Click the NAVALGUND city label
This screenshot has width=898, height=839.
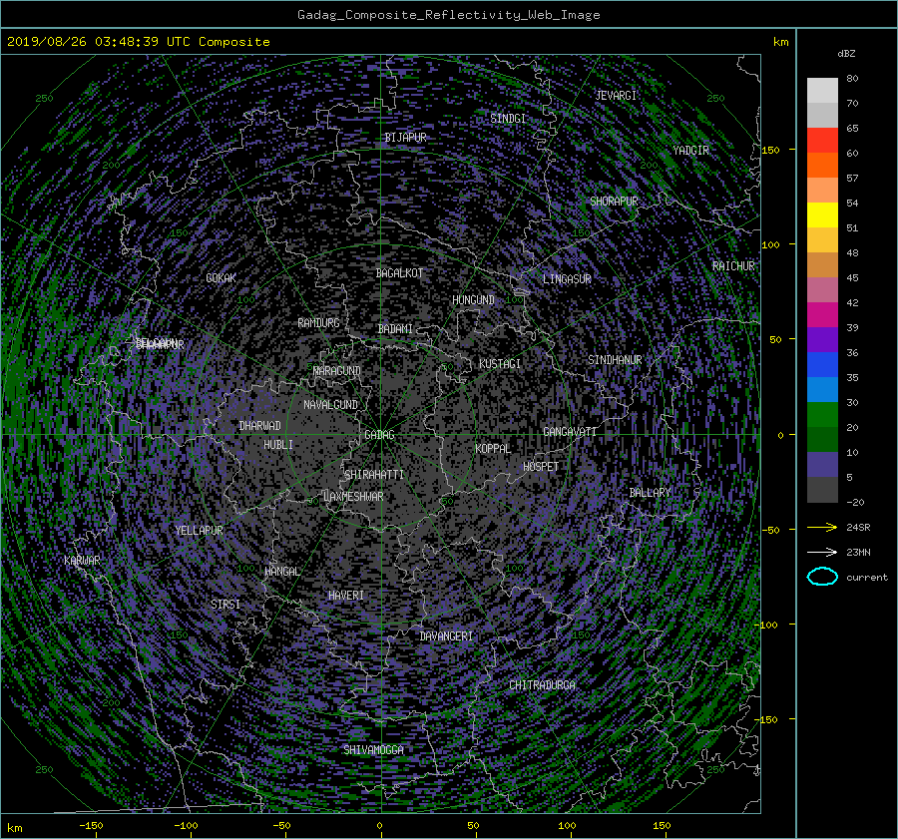[330, 405]
